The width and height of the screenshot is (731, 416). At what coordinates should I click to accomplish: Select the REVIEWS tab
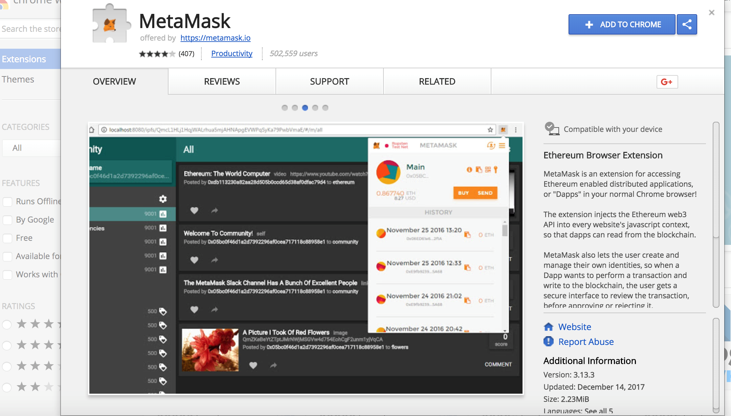(x=221, y=80)
